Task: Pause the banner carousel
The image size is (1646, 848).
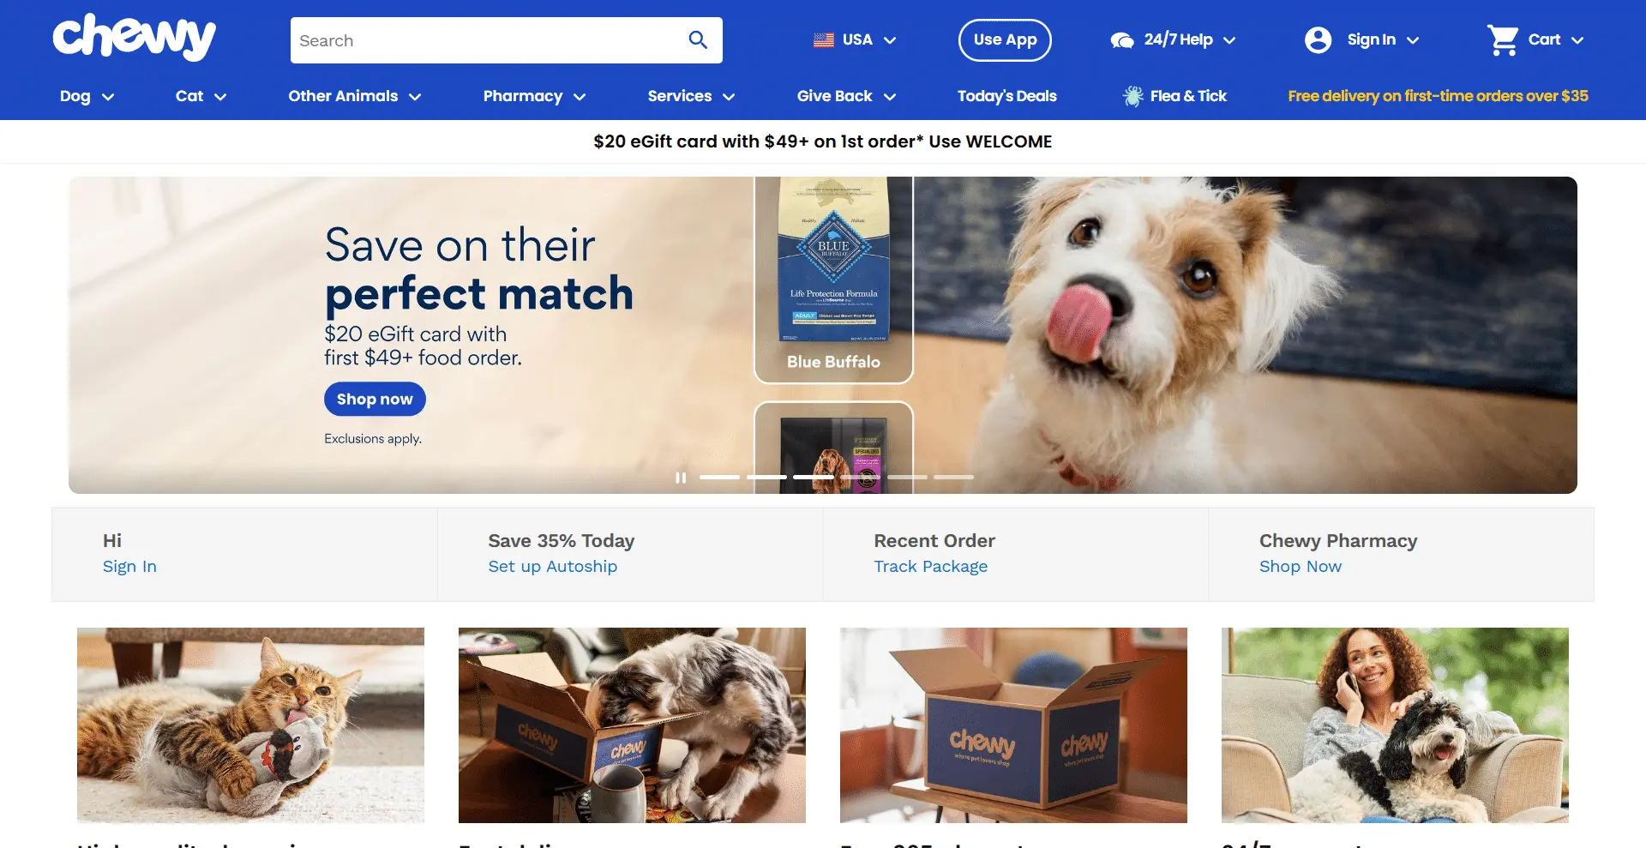Action: tap(681, 478)
